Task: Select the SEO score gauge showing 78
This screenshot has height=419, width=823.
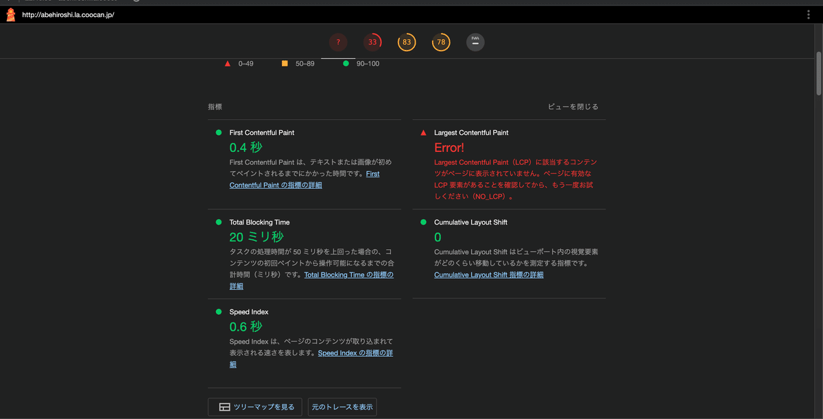Action: point(441,42)
